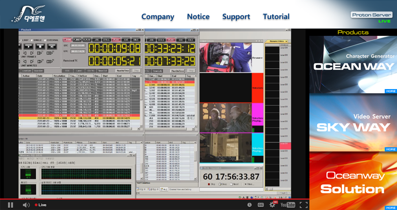Open the Notice menu
397x210 pixels.
click(198, 17)
